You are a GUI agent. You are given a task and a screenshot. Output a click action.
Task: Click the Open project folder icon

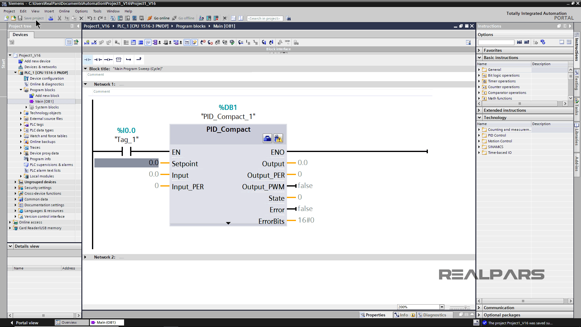pos(13,18)
